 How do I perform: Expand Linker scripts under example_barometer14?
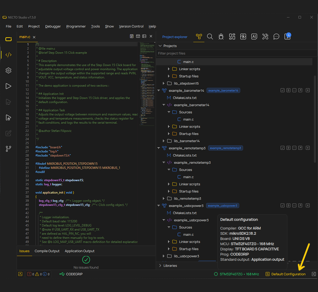169,127
